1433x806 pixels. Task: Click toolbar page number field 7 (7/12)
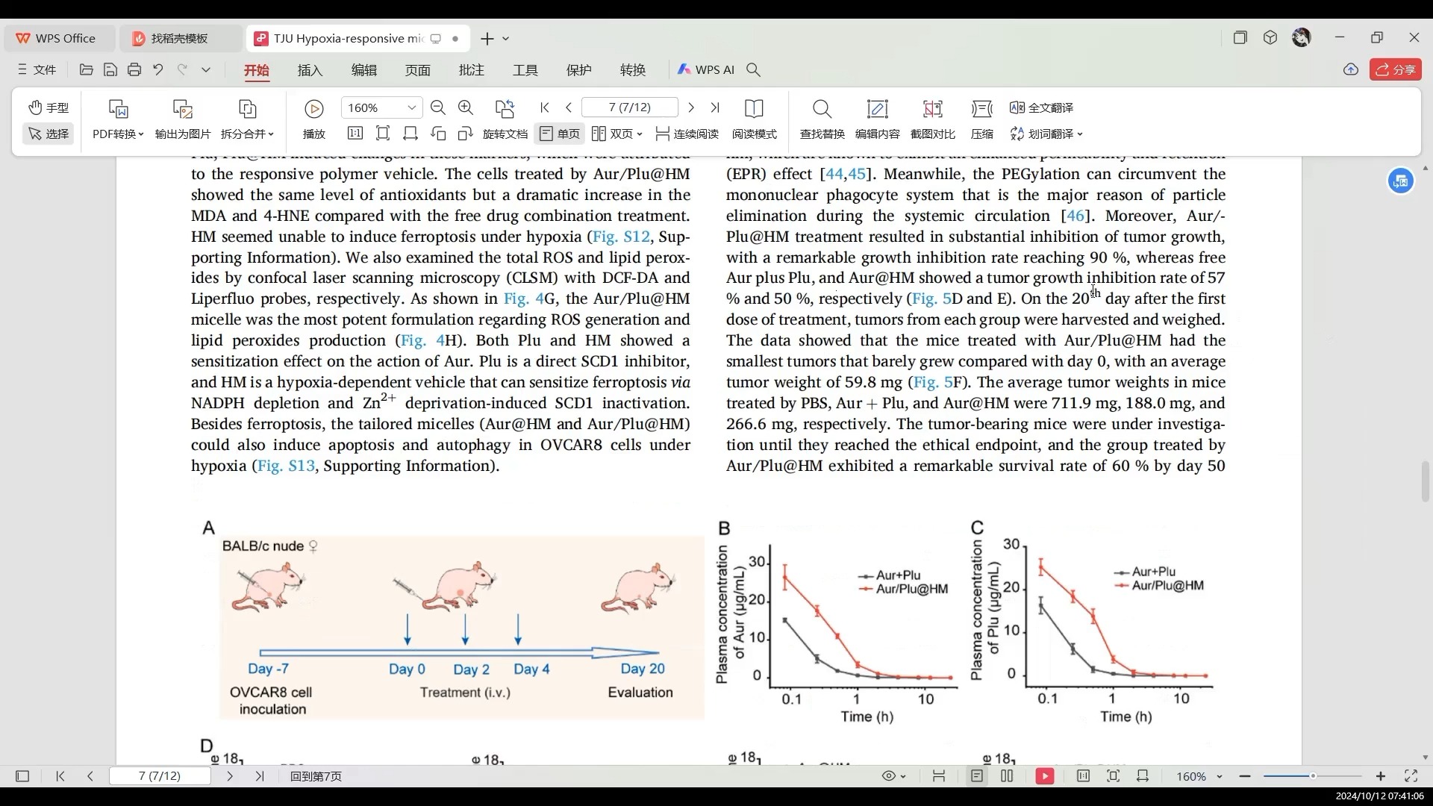(x=630, y=107)
